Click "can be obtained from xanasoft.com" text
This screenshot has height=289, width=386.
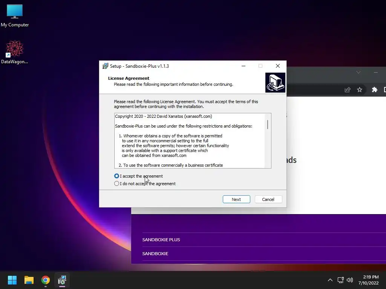pos(154,155)
